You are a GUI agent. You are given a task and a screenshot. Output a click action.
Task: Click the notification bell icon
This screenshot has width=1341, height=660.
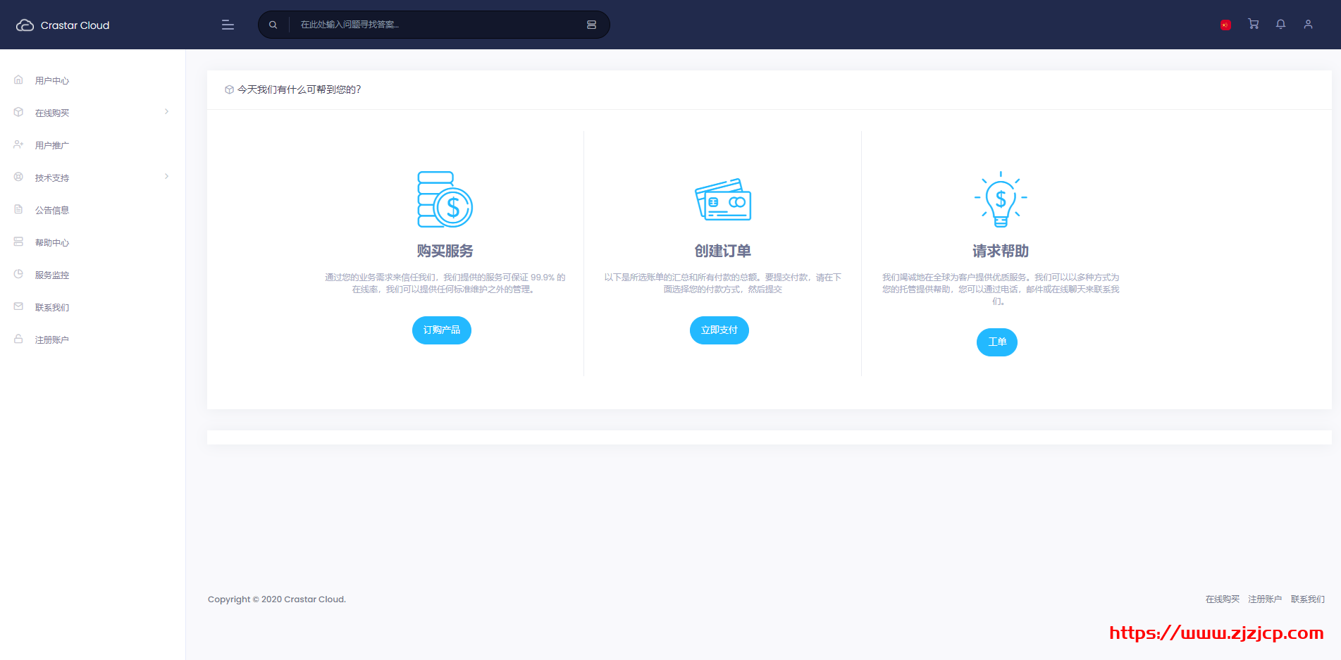pyautogui.click(x=1280, y=24)
